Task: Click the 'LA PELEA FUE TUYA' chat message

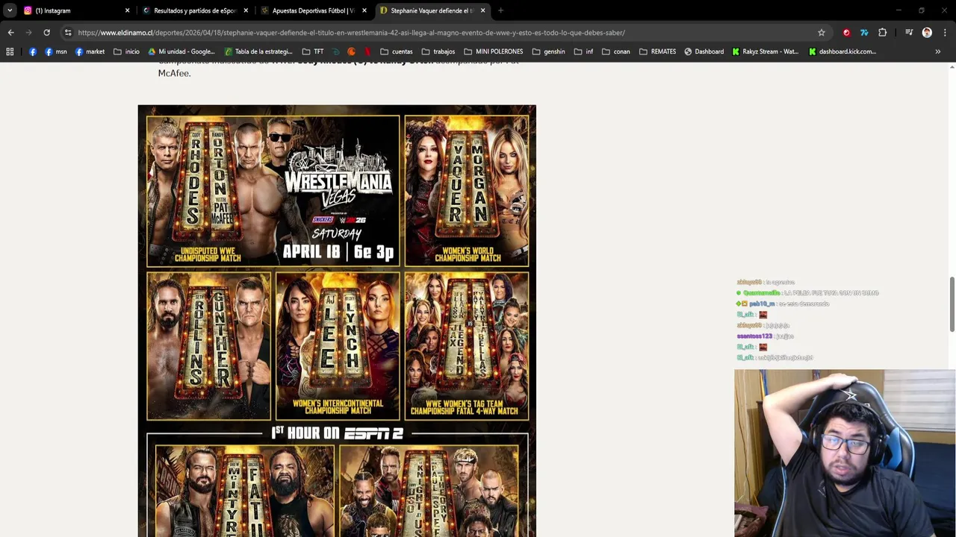Action: 807,293
